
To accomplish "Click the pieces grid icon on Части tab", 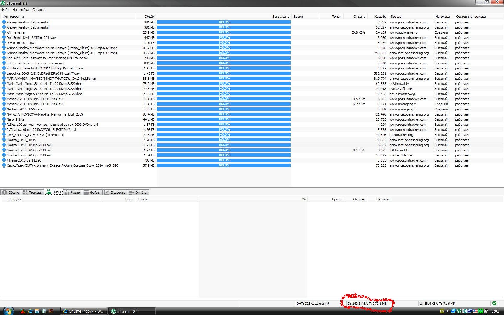I will click(67, 193).
